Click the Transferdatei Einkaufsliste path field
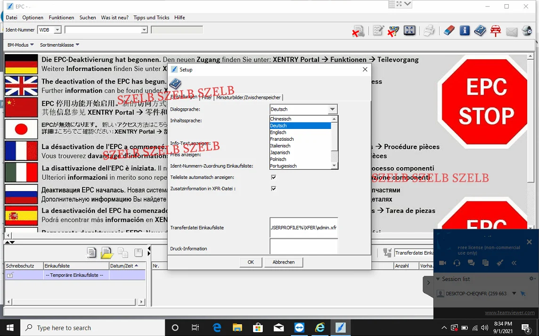The width and height of the screenshot is (539, 336). point(304,228)
